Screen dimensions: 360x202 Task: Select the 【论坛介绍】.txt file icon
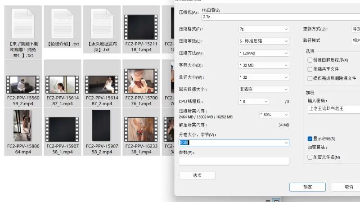(x=63, y=23)
